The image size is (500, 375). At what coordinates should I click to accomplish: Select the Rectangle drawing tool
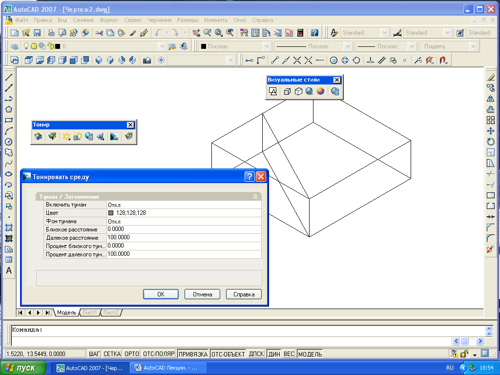[9, 120]
